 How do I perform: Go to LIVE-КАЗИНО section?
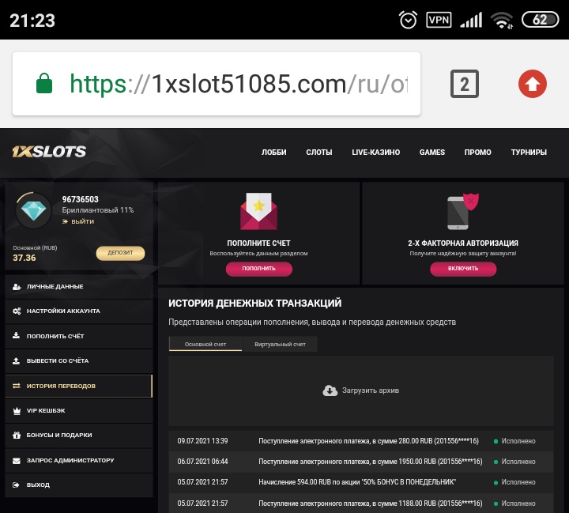click(375, 152)
